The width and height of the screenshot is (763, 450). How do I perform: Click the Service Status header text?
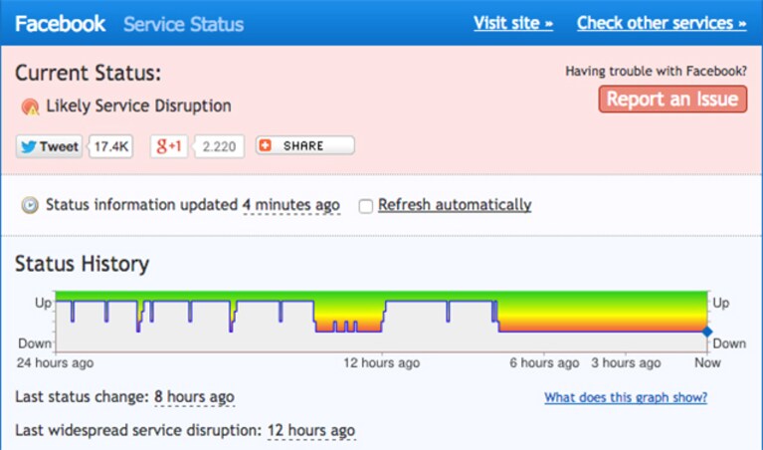coord(183,24)
